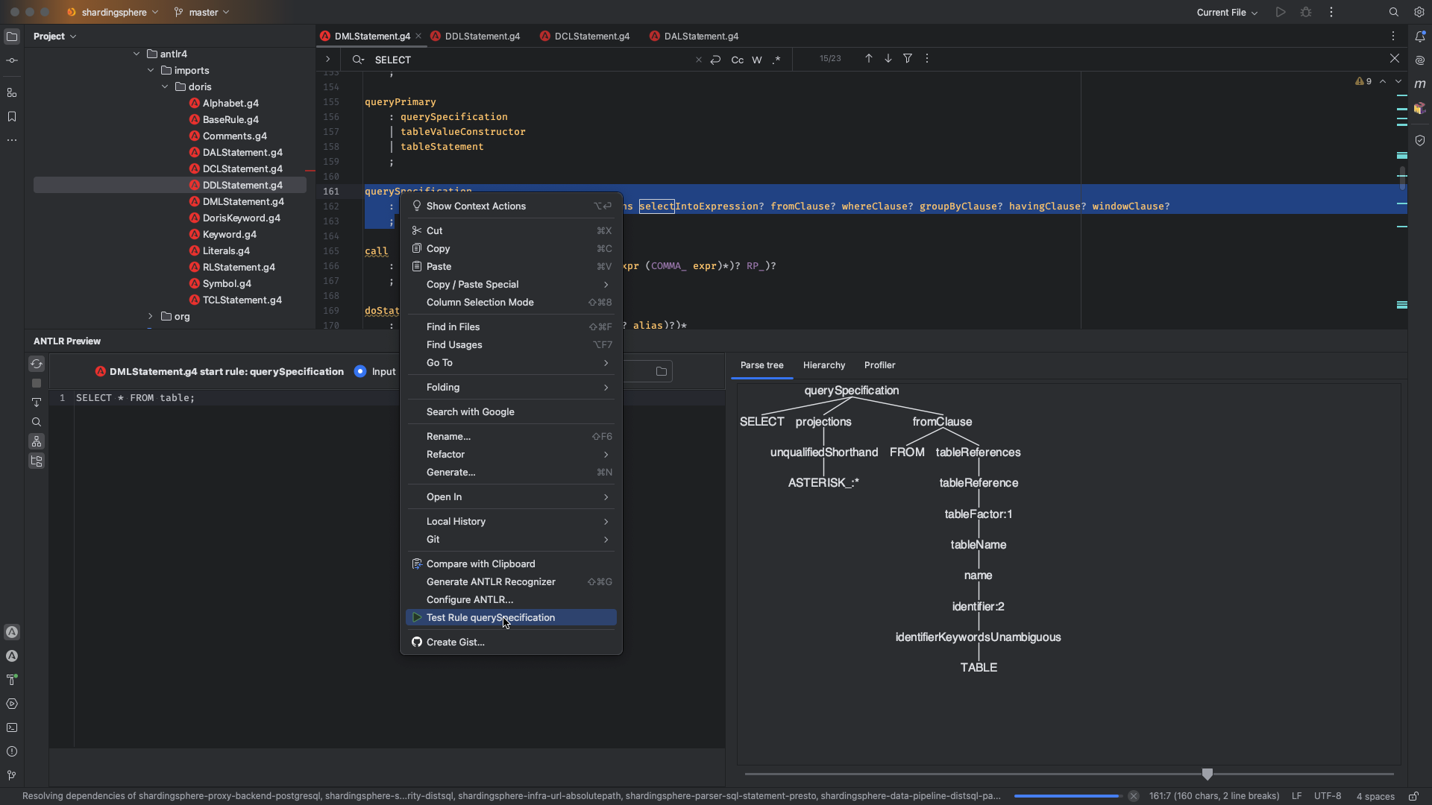
Task: Click the parse tree zoom slider handle
Action: (x=1208, y=774)
